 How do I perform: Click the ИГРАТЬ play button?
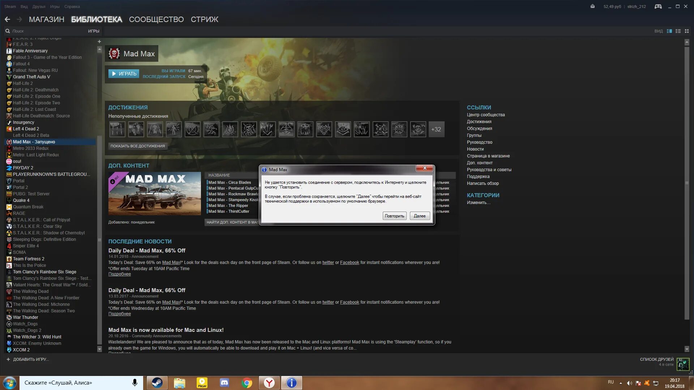(124, 74)
